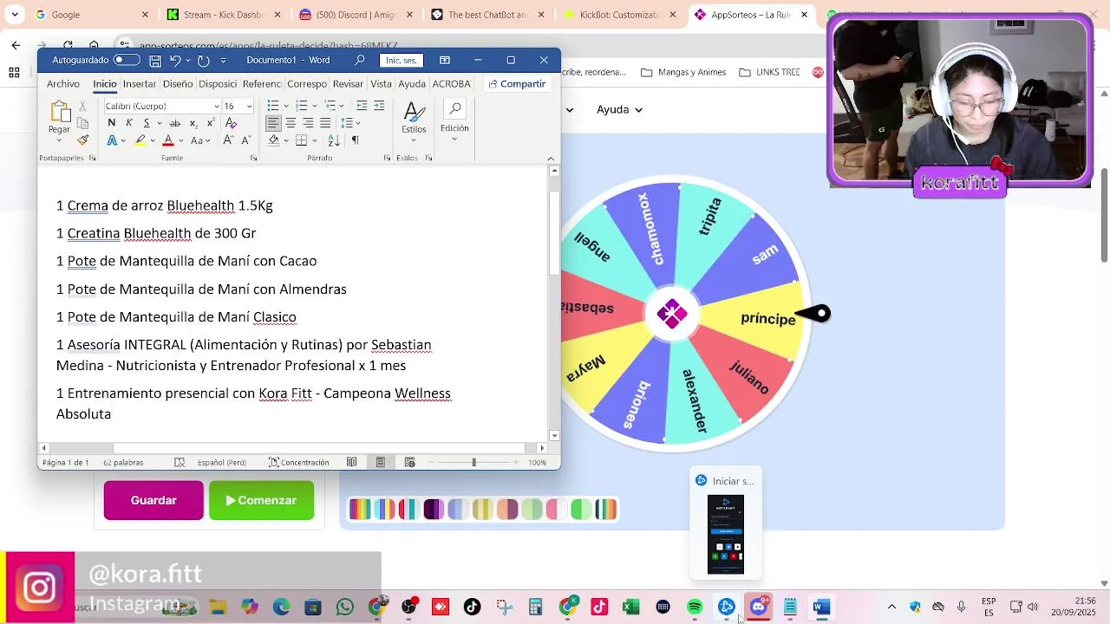Click the green Comenzar button on the webpage
The height and width of the screenshot is (624, 1110).
[261, 501]
